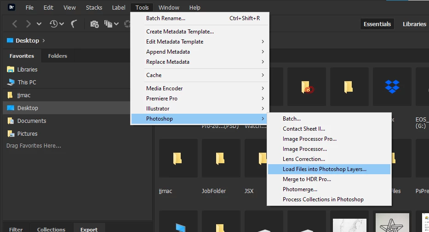The width and height of the screenshot is (429, 232).
Task: Click the Desktop path chevron
Action: click(44, 40)
